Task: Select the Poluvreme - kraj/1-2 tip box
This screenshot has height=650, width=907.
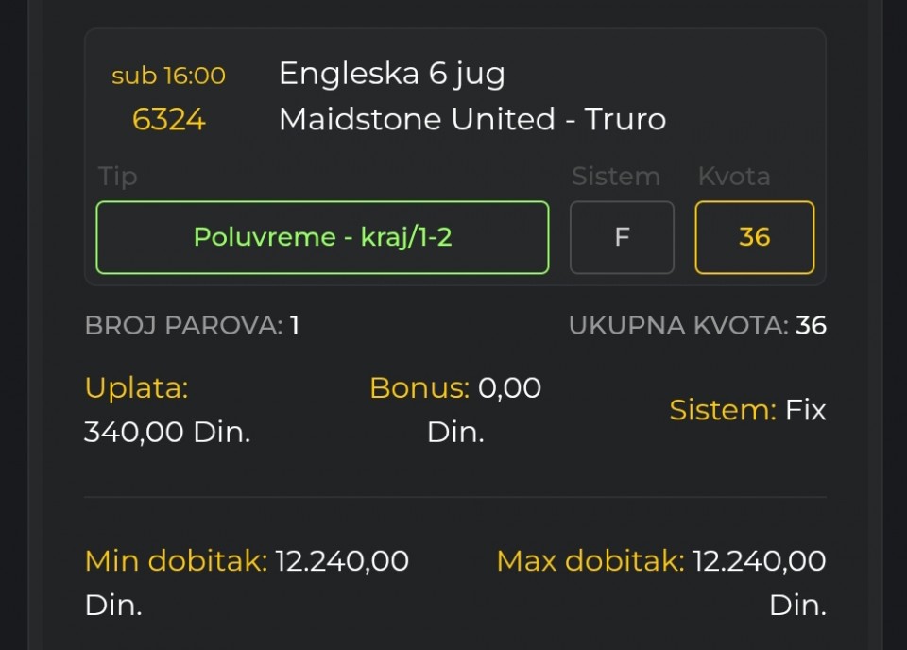Action: pyautogui.click(x=322, y=237)
